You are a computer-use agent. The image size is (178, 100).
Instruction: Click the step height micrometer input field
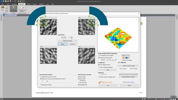pyautogui.click(x=44, y=81)
